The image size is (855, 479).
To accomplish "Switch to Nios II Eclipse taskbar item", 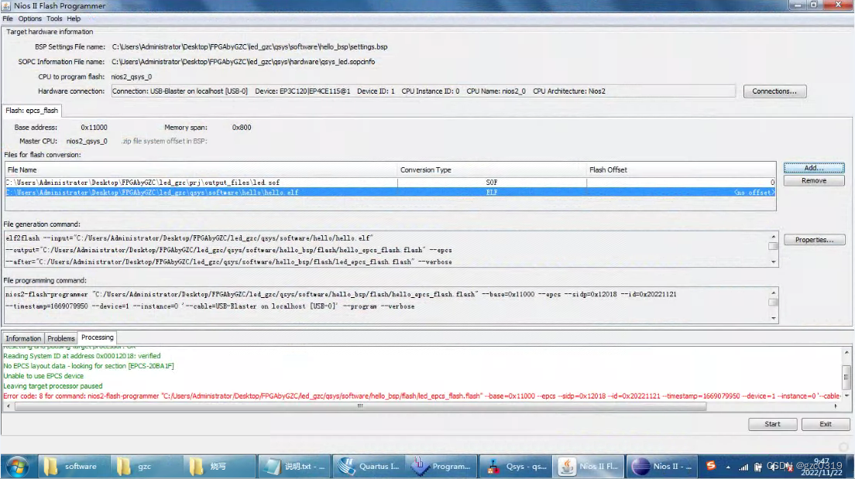I will click(662, 467).
